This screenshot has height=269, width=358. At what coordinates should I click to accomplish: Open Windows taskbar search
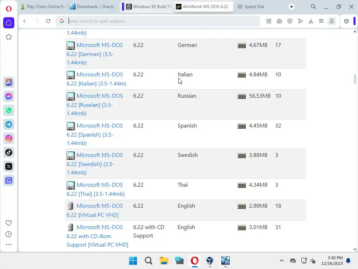[x=148, y=261]
